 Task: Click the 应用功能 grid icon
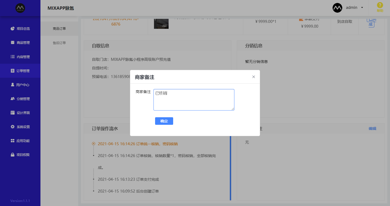[12, 141]
